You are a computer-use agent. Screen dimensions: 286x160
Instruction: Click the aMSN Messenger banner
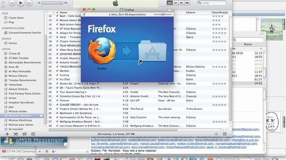[x=34, y=141]
